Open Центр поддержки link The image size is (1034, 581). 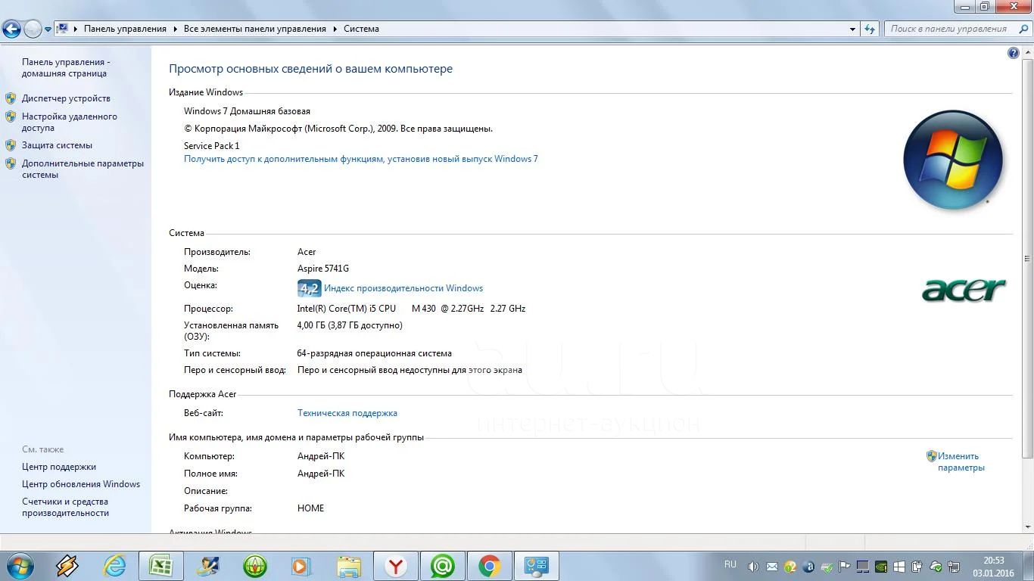tap(59, 467)
